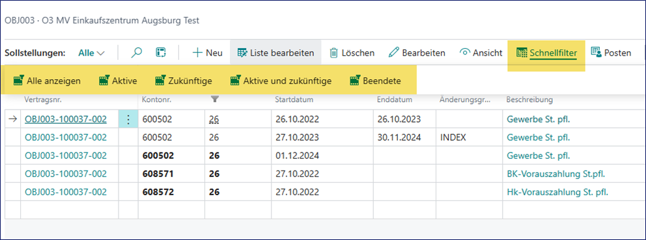Toggle Liste bearbeiten mode

(275, 53)
